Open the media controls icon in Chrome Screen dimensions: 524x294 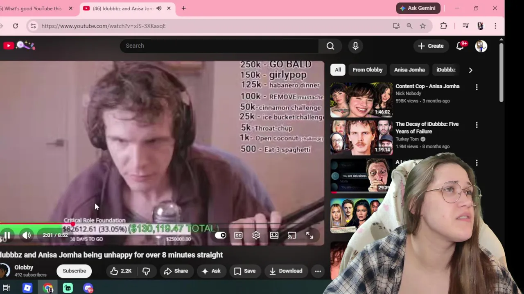tap(465, 26)
